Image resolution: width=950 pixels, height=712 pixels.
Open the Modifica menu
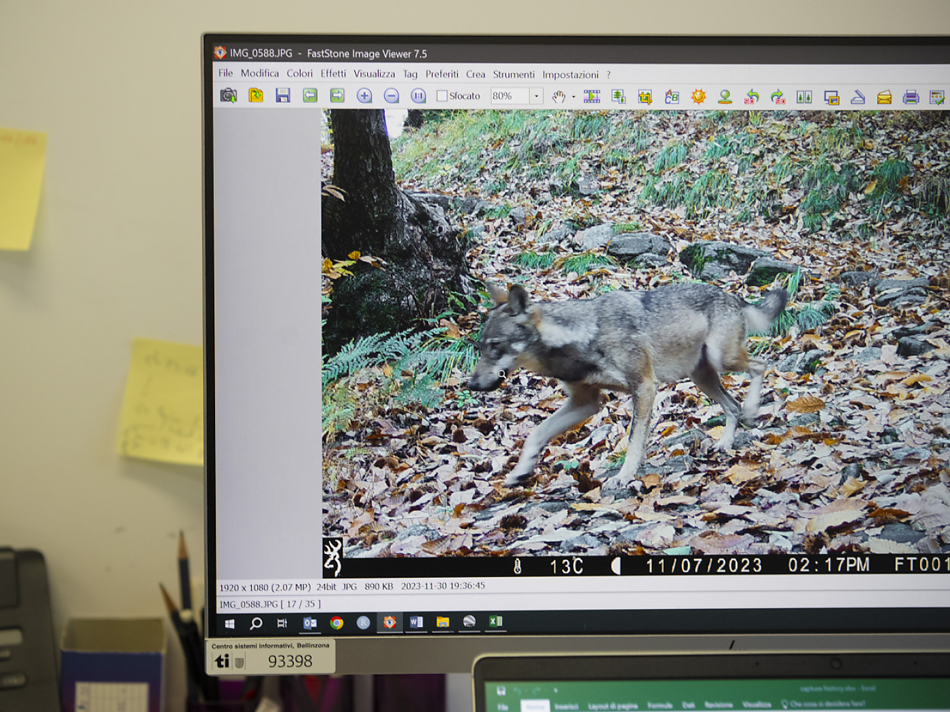tap(260, 73)
